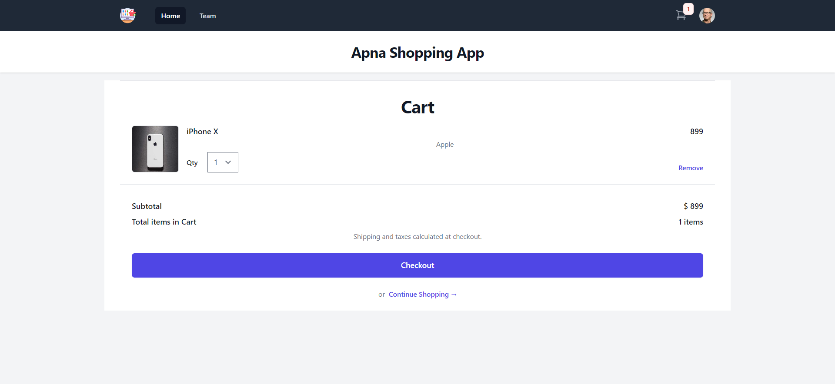The width and height of the screenshot is (835, 384).
Task: Select the quantity value 1 box
Action: (x=223, y=162)
